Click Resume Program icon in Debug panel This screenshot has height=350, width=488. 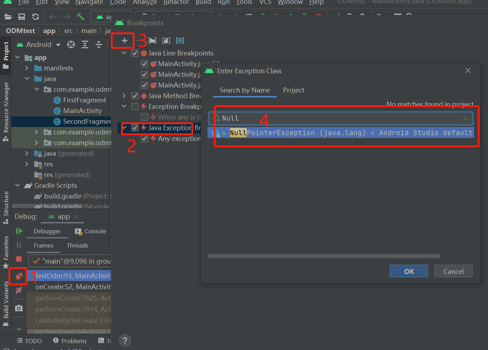(19, 231)
